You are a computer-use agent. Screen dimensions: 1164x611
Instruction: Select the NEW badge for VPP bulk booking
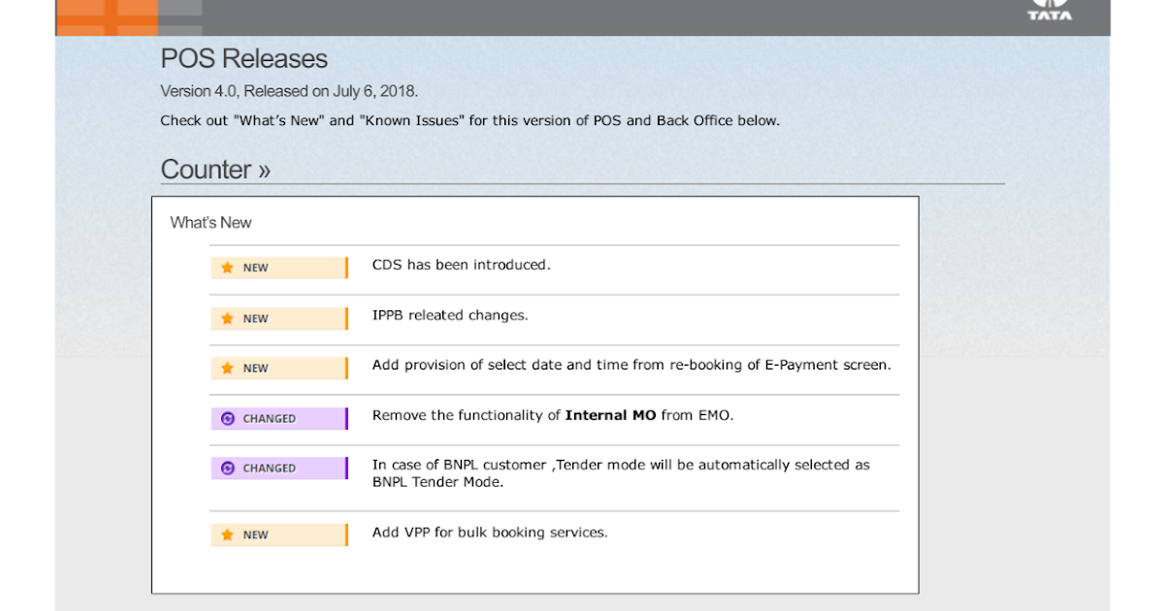click(x=275, y=534)
